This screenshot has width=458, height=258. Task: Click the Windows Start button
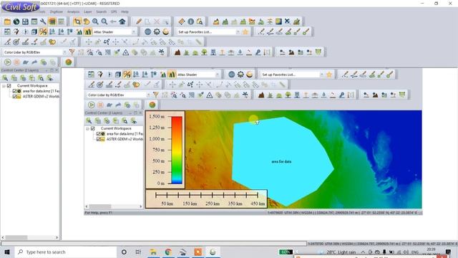click(x=7, y=252)
